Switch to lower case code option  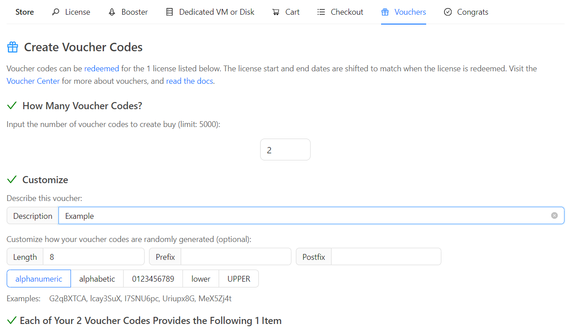click(x=201, y=279)
